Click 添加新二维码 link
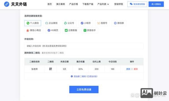The image size is (169, 101). click(x=84, y=76)
